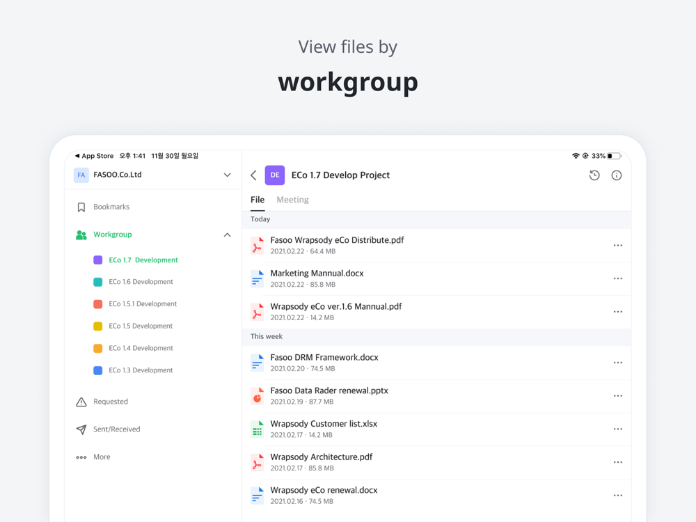Image resolution: width=696 pixels, height=522 pixels.
Task: Collapse the Workgroup list chevron
Action: [228, 235]
